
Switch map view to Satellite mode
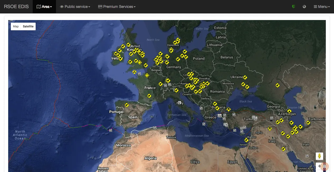tap(28, 26)
